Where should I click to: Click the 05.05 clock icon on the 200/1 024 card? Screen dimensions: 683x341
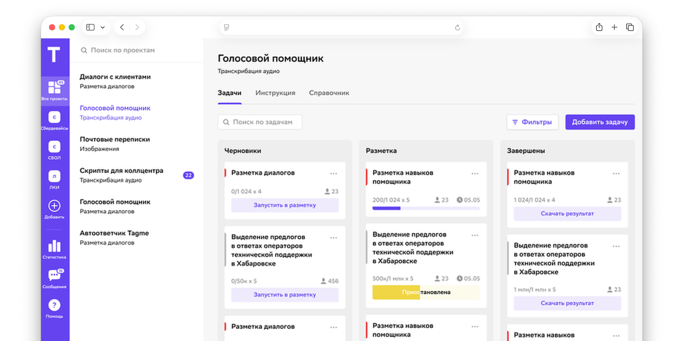click(459, 200)
